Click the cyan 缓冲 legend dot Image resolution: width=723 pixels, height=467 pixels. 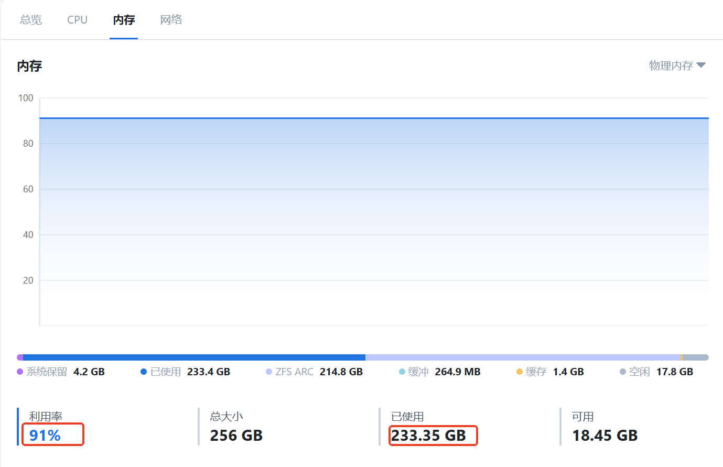click(402, 372)
